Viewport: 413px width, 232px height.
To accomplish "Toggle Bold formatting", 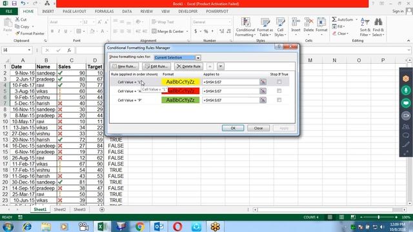I will 52,32.
